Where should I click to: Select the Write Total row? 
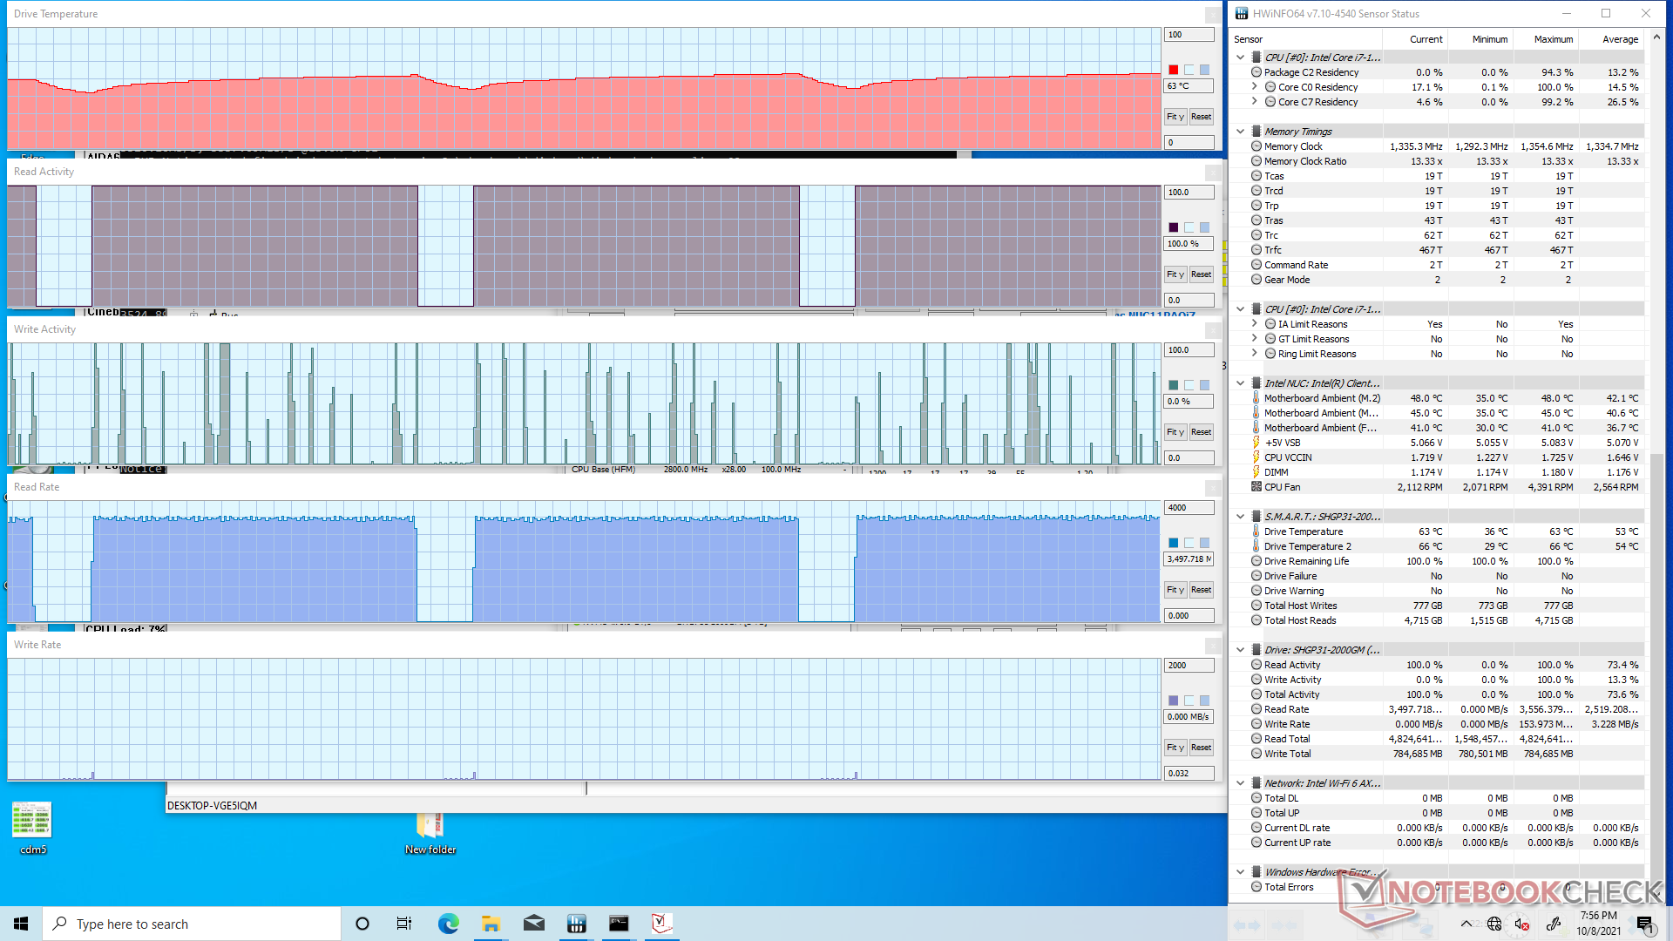click(1437, 754)
